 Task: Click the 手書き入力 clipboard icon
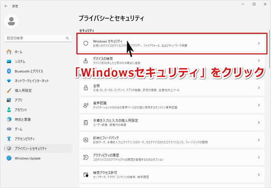click(86, 123)
